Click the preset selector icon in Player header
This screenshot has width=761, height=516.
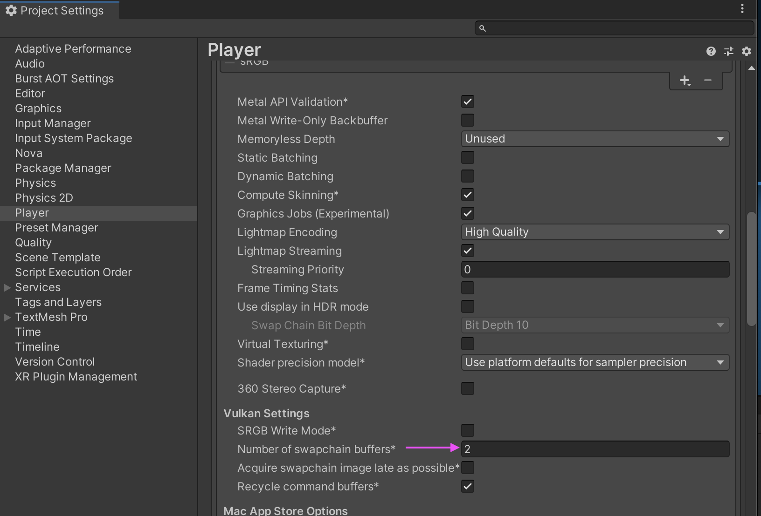coord(729,51)
